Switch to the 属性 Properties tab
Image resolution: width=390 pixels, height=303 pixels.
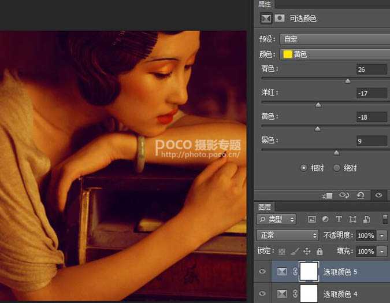(x=264, y=4)
